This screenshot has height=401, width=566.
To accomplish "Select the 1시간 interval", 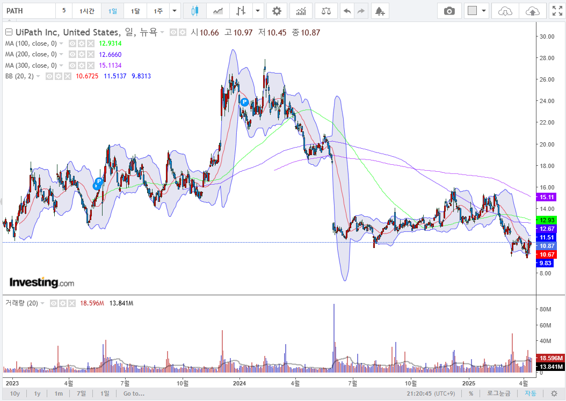I will point(86,11).
